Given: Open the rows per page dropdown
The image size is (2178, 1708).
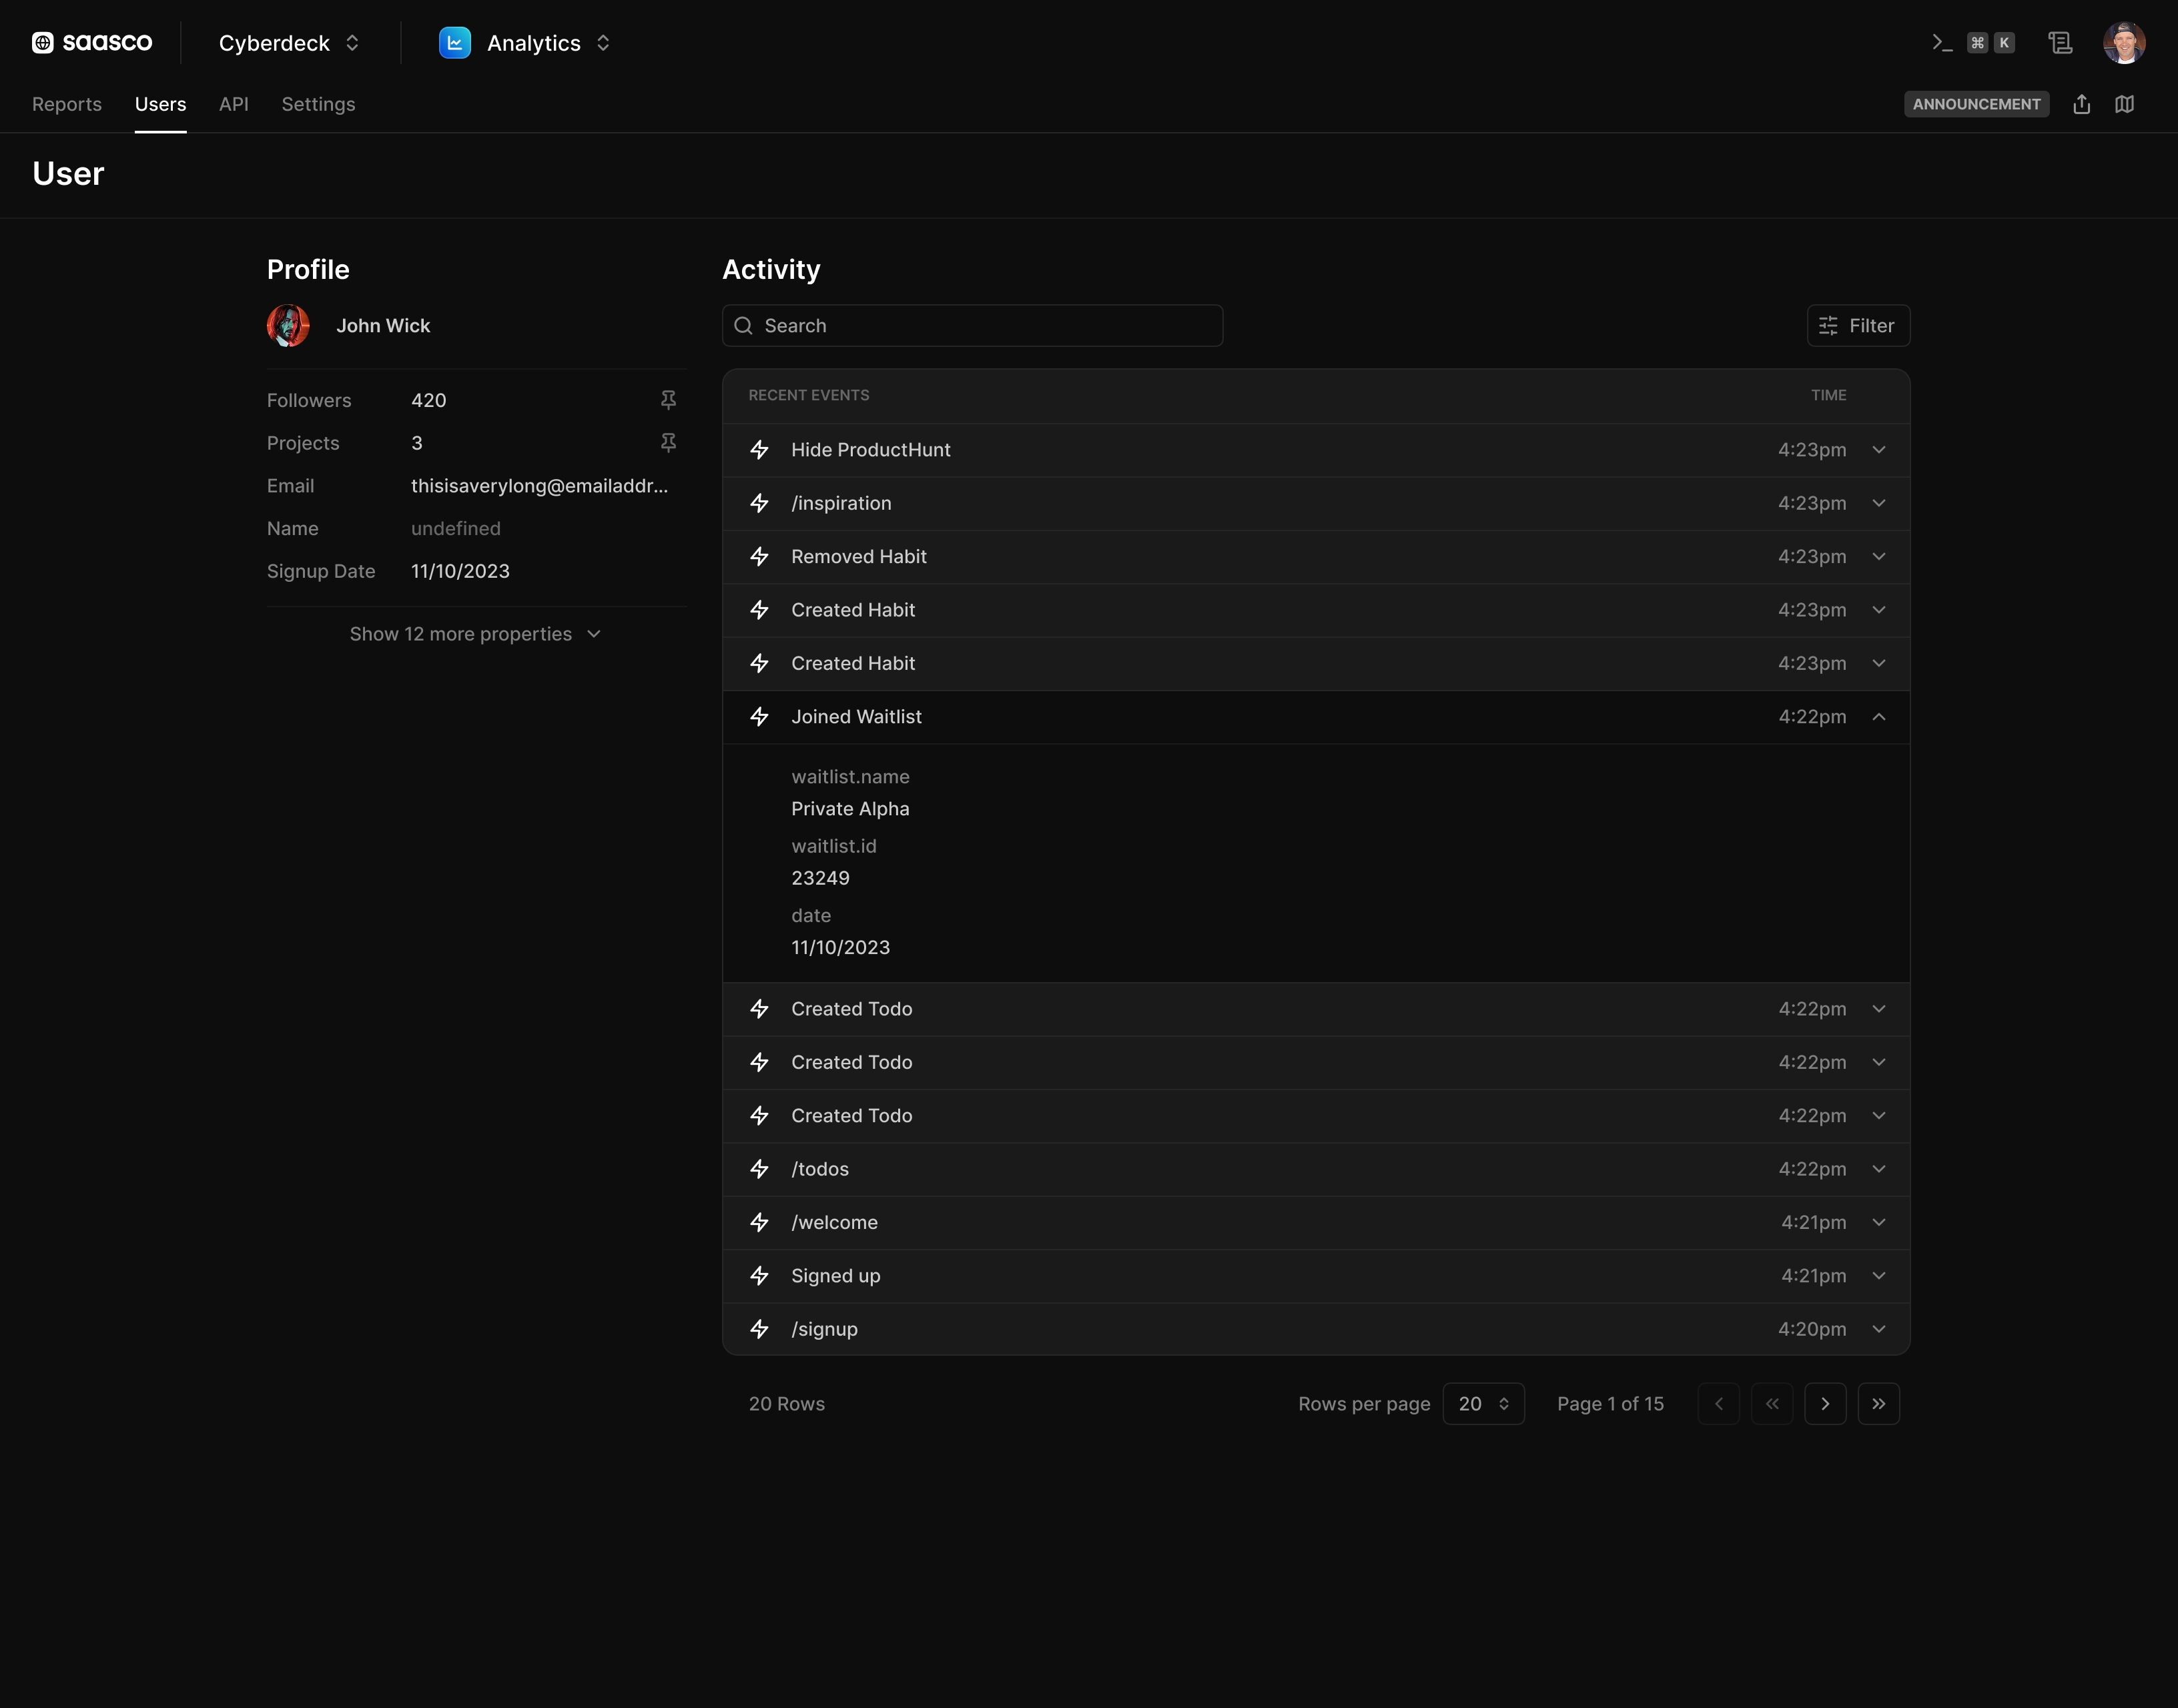Looking at the screenshot, I should (1483, 1404).
